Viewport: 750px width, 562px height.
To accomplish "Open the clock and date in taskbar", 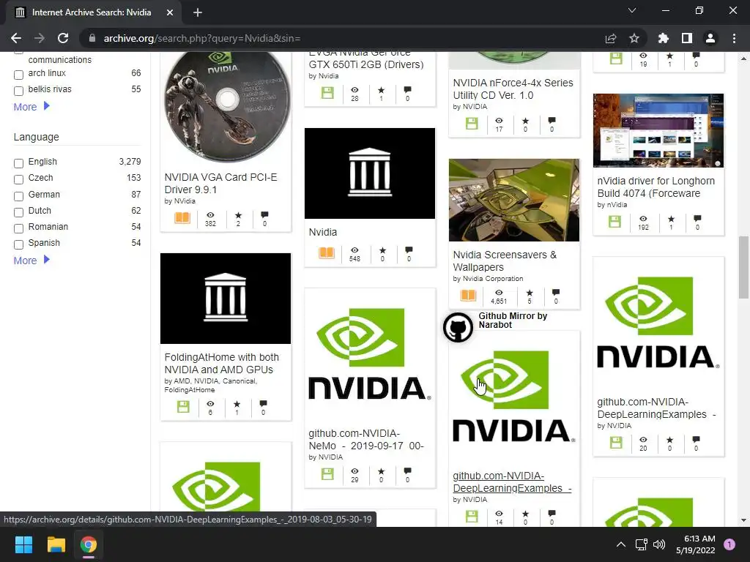I will [x=696, y=544].
